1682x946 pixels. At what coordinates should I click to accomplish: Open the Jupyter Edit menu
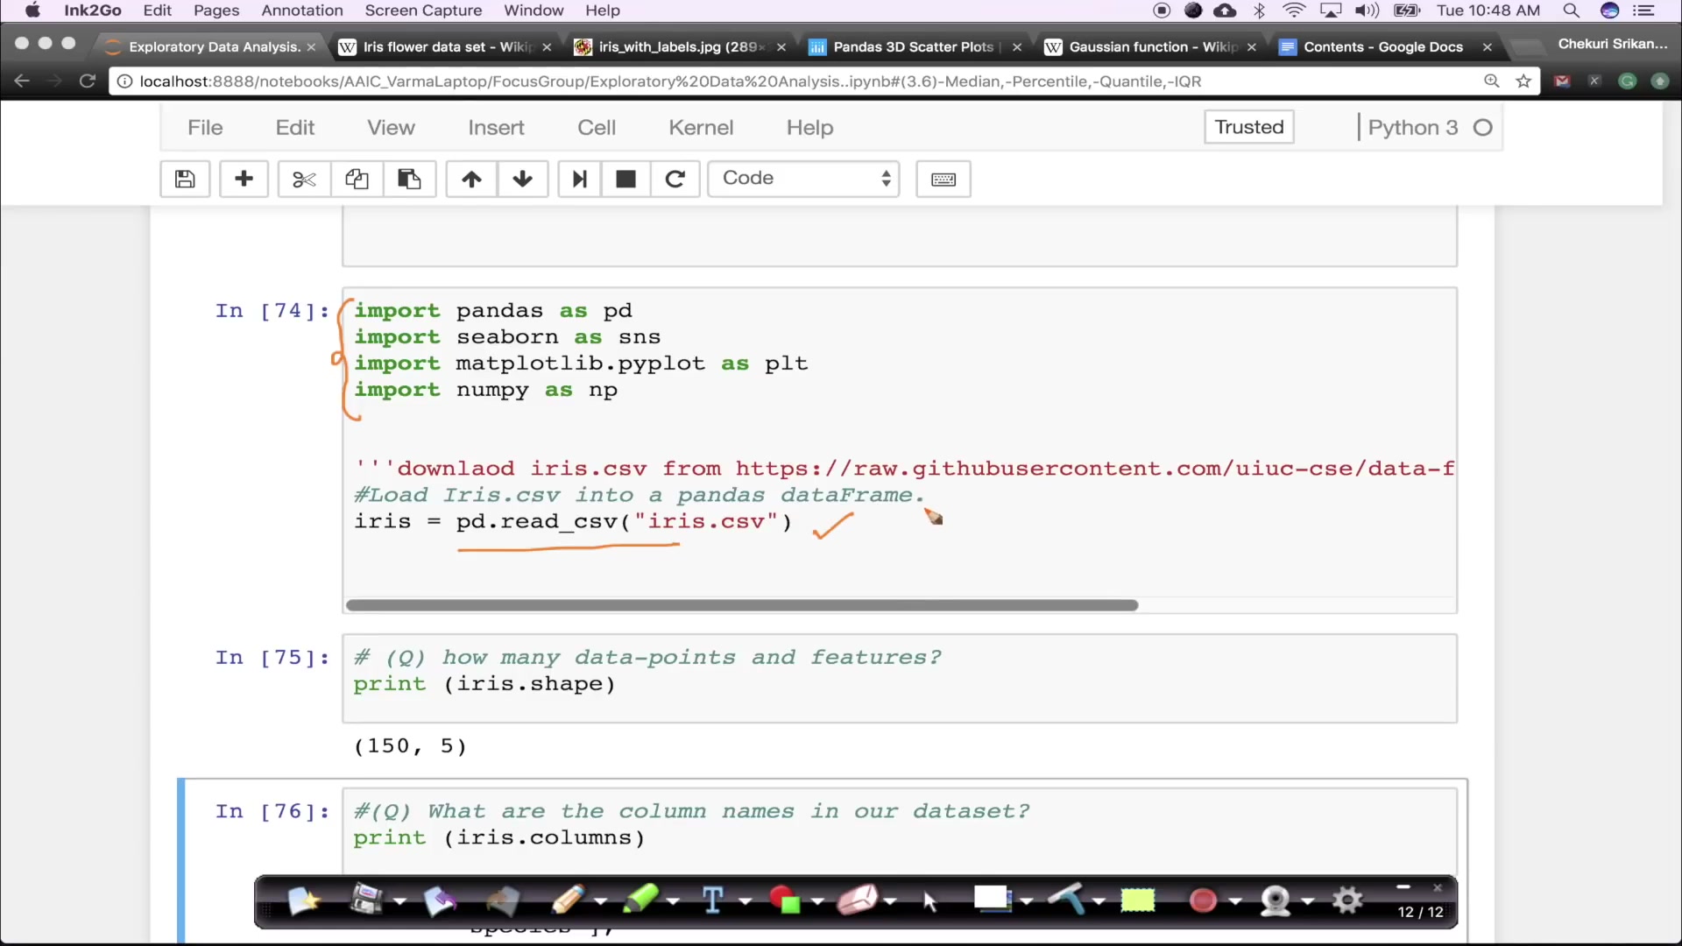click(294, 128)
